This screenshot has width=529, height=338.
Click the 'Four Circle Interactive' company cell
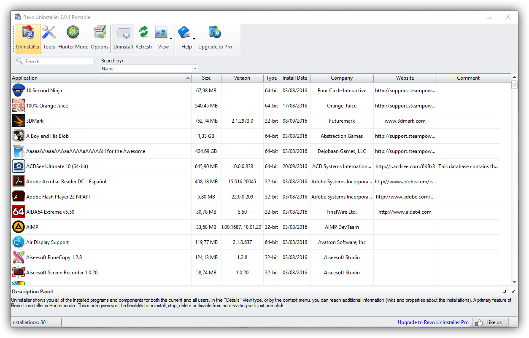(x=342, y=91)
